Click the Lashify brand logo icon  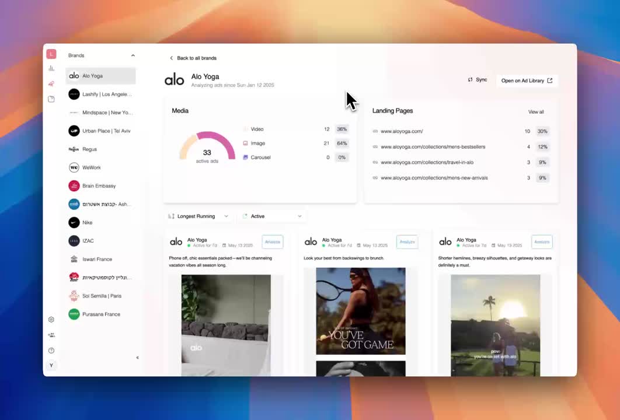(74, 94)
